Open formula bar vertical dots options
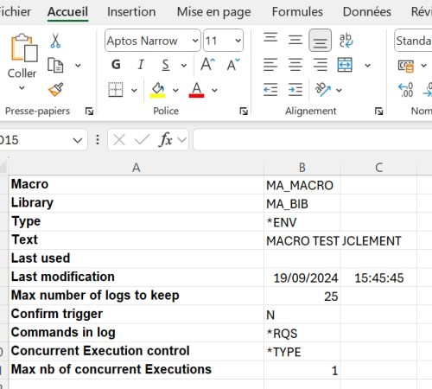Screen dimensions: 432x389 98,140
